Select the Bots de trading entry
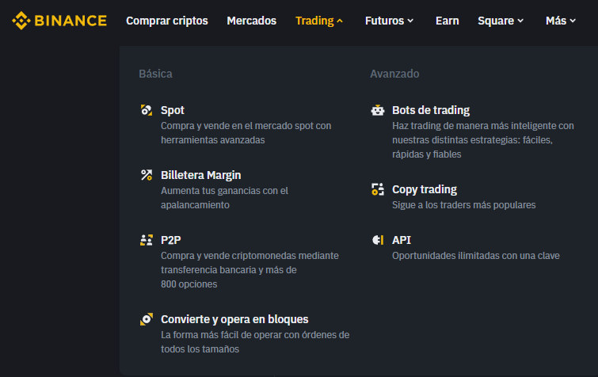The width and height of the screenshot is (598, 377). point(431,110)
